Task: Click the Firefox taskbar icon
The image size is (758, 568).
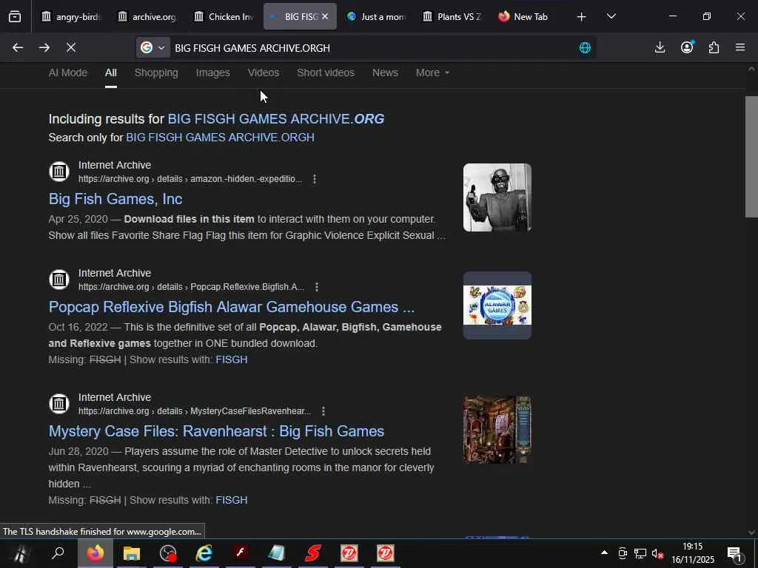Action: pos(95,553)
